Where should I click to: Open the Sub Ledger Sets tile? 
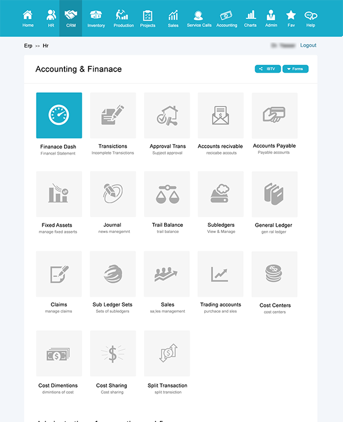click(x=113, y=274)
